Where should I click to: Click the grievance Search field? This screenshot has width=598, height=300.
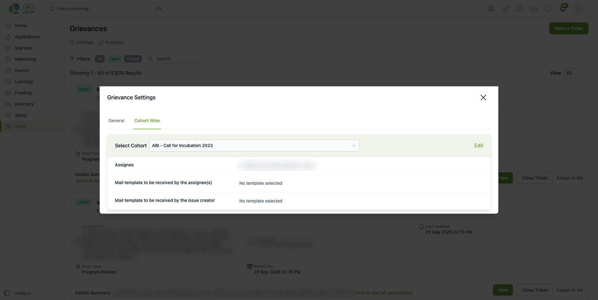click(x=176, y=59)
